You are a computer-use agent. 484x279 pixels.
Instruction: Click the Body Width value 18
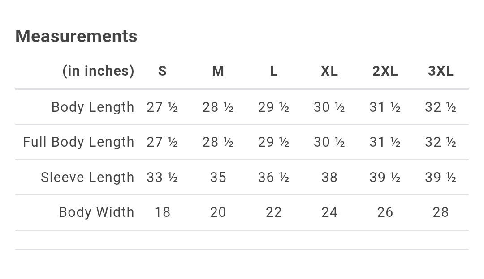(x=162, y=212)
